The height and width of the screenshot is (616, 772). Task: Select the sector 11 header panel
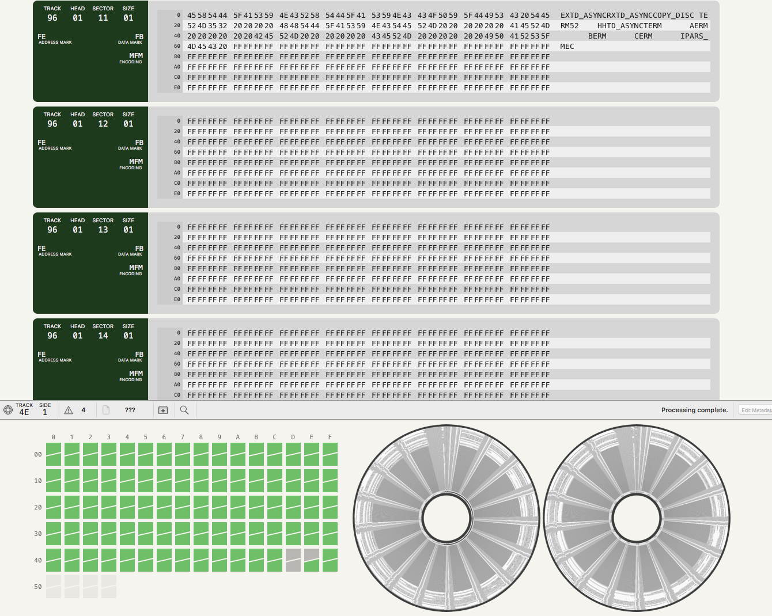(90, 52)
